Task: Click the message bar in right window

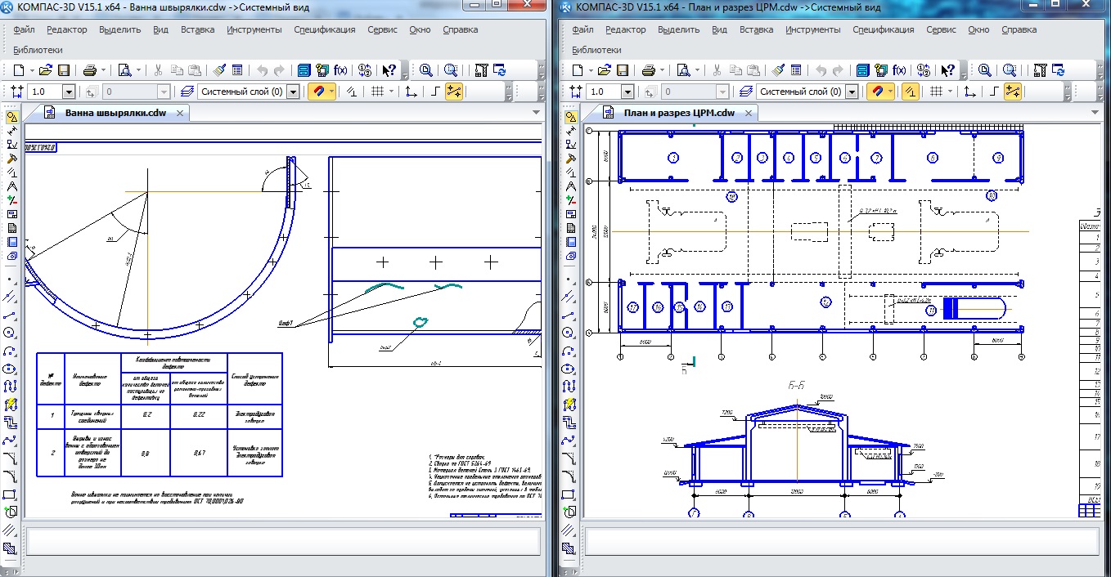Action: point(842,540)
